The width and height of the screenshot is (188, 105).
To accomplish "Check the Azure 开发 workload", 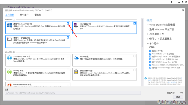I will click(x=135, y=56).
